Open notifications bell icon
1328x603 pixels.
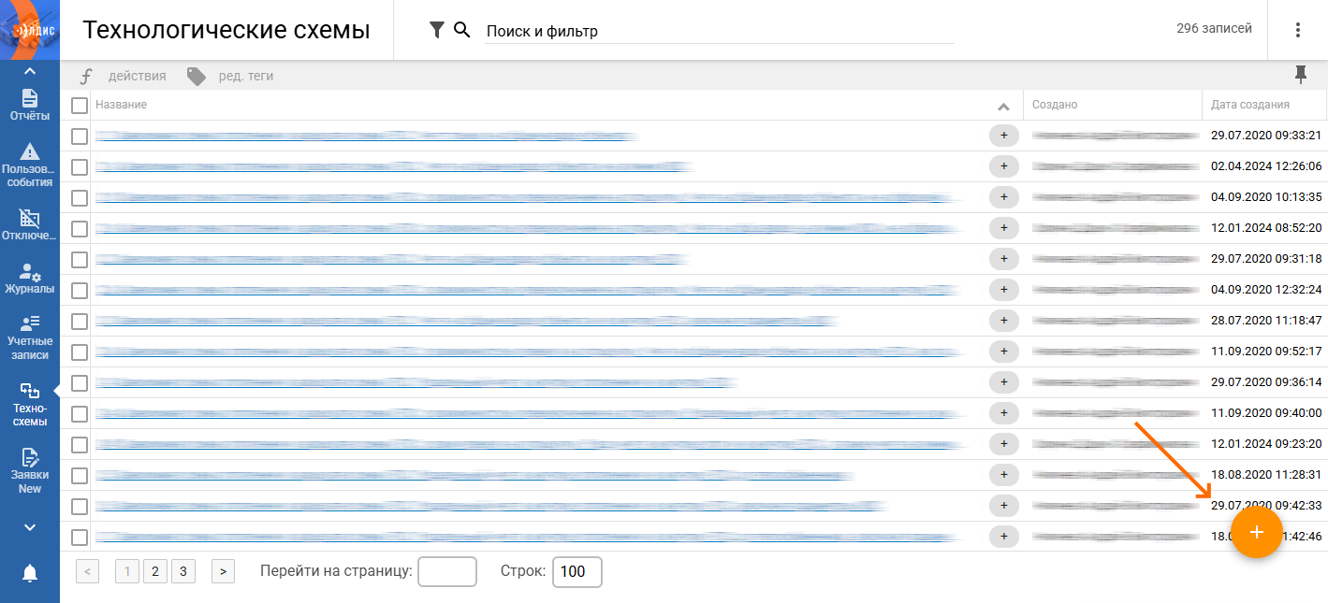click(x=30, y=573)
